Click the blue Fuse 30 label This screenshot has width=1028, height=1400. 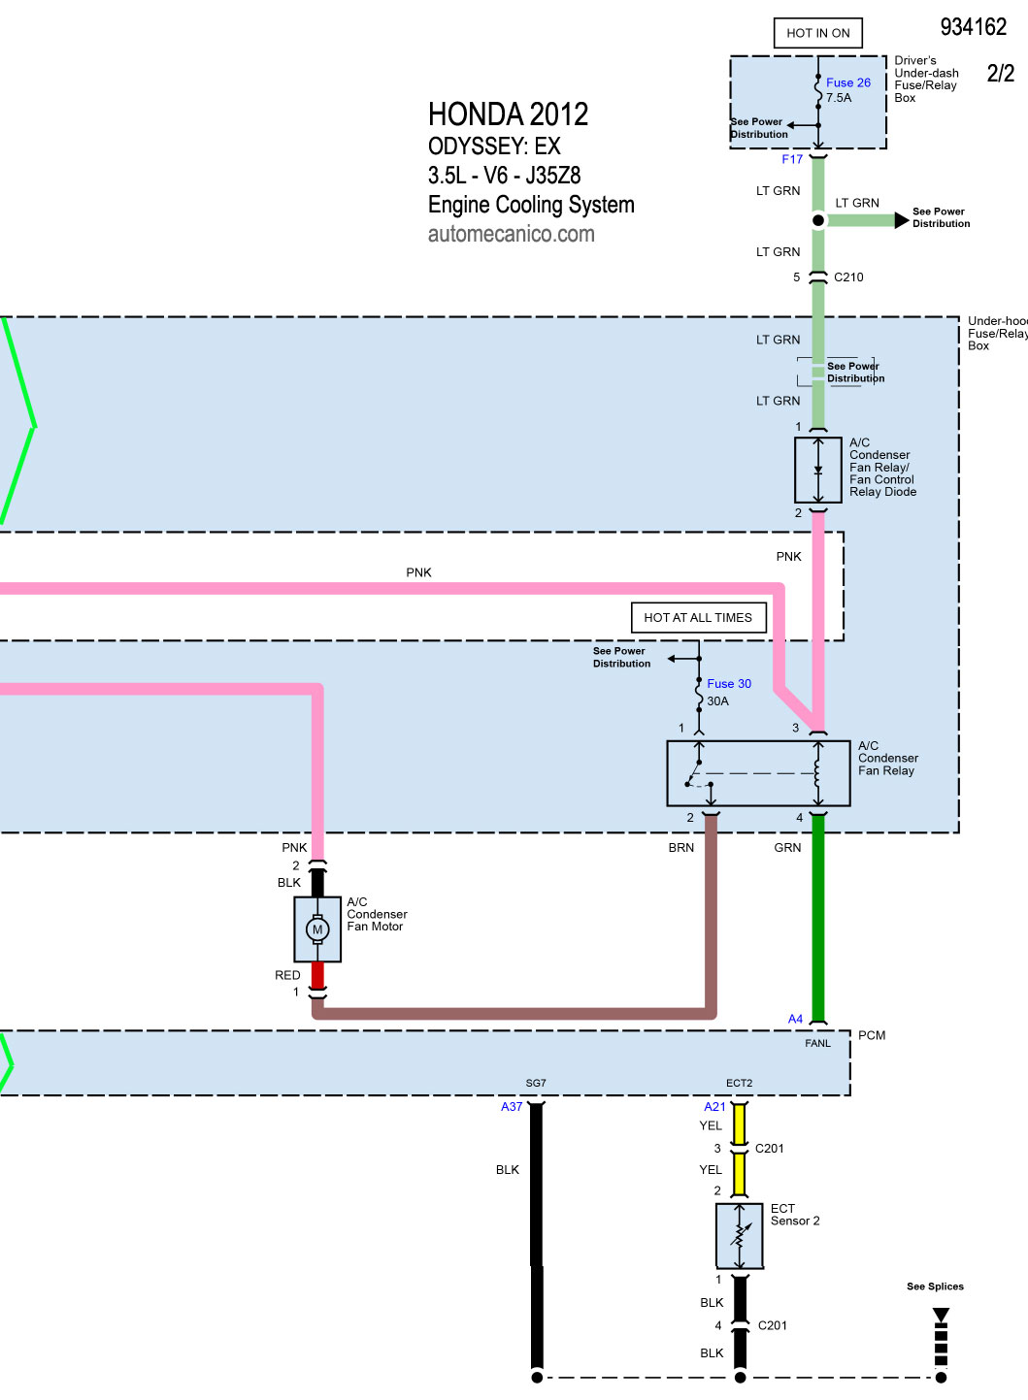coord(729,684)
